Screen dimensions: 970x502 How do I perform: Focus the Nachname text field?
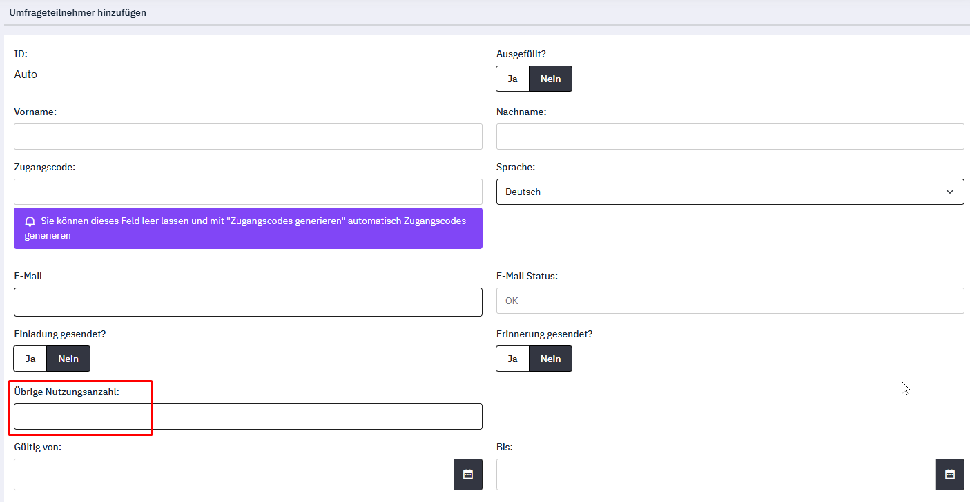click(730, 137)
